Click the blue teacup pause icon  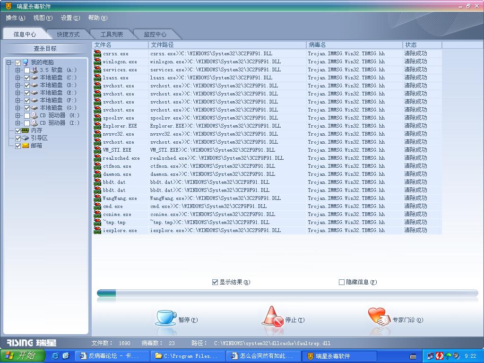tap(166, 318)
